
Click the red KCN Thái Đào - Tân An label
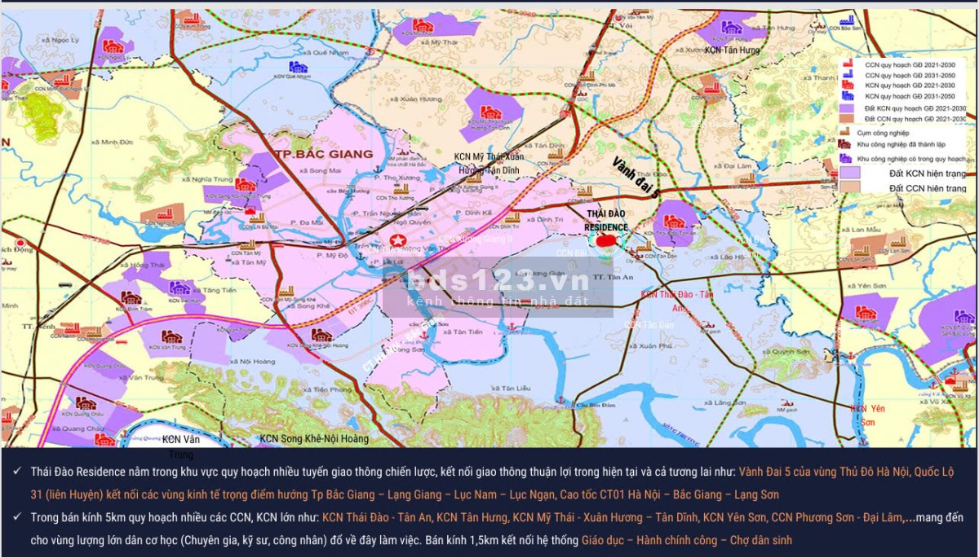click(x=677, y=301)
